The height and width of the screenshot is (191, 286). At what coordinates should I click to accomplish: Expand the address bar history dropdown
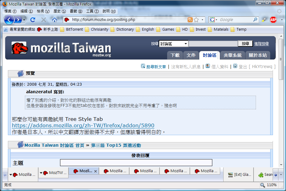tap(203, 20)
